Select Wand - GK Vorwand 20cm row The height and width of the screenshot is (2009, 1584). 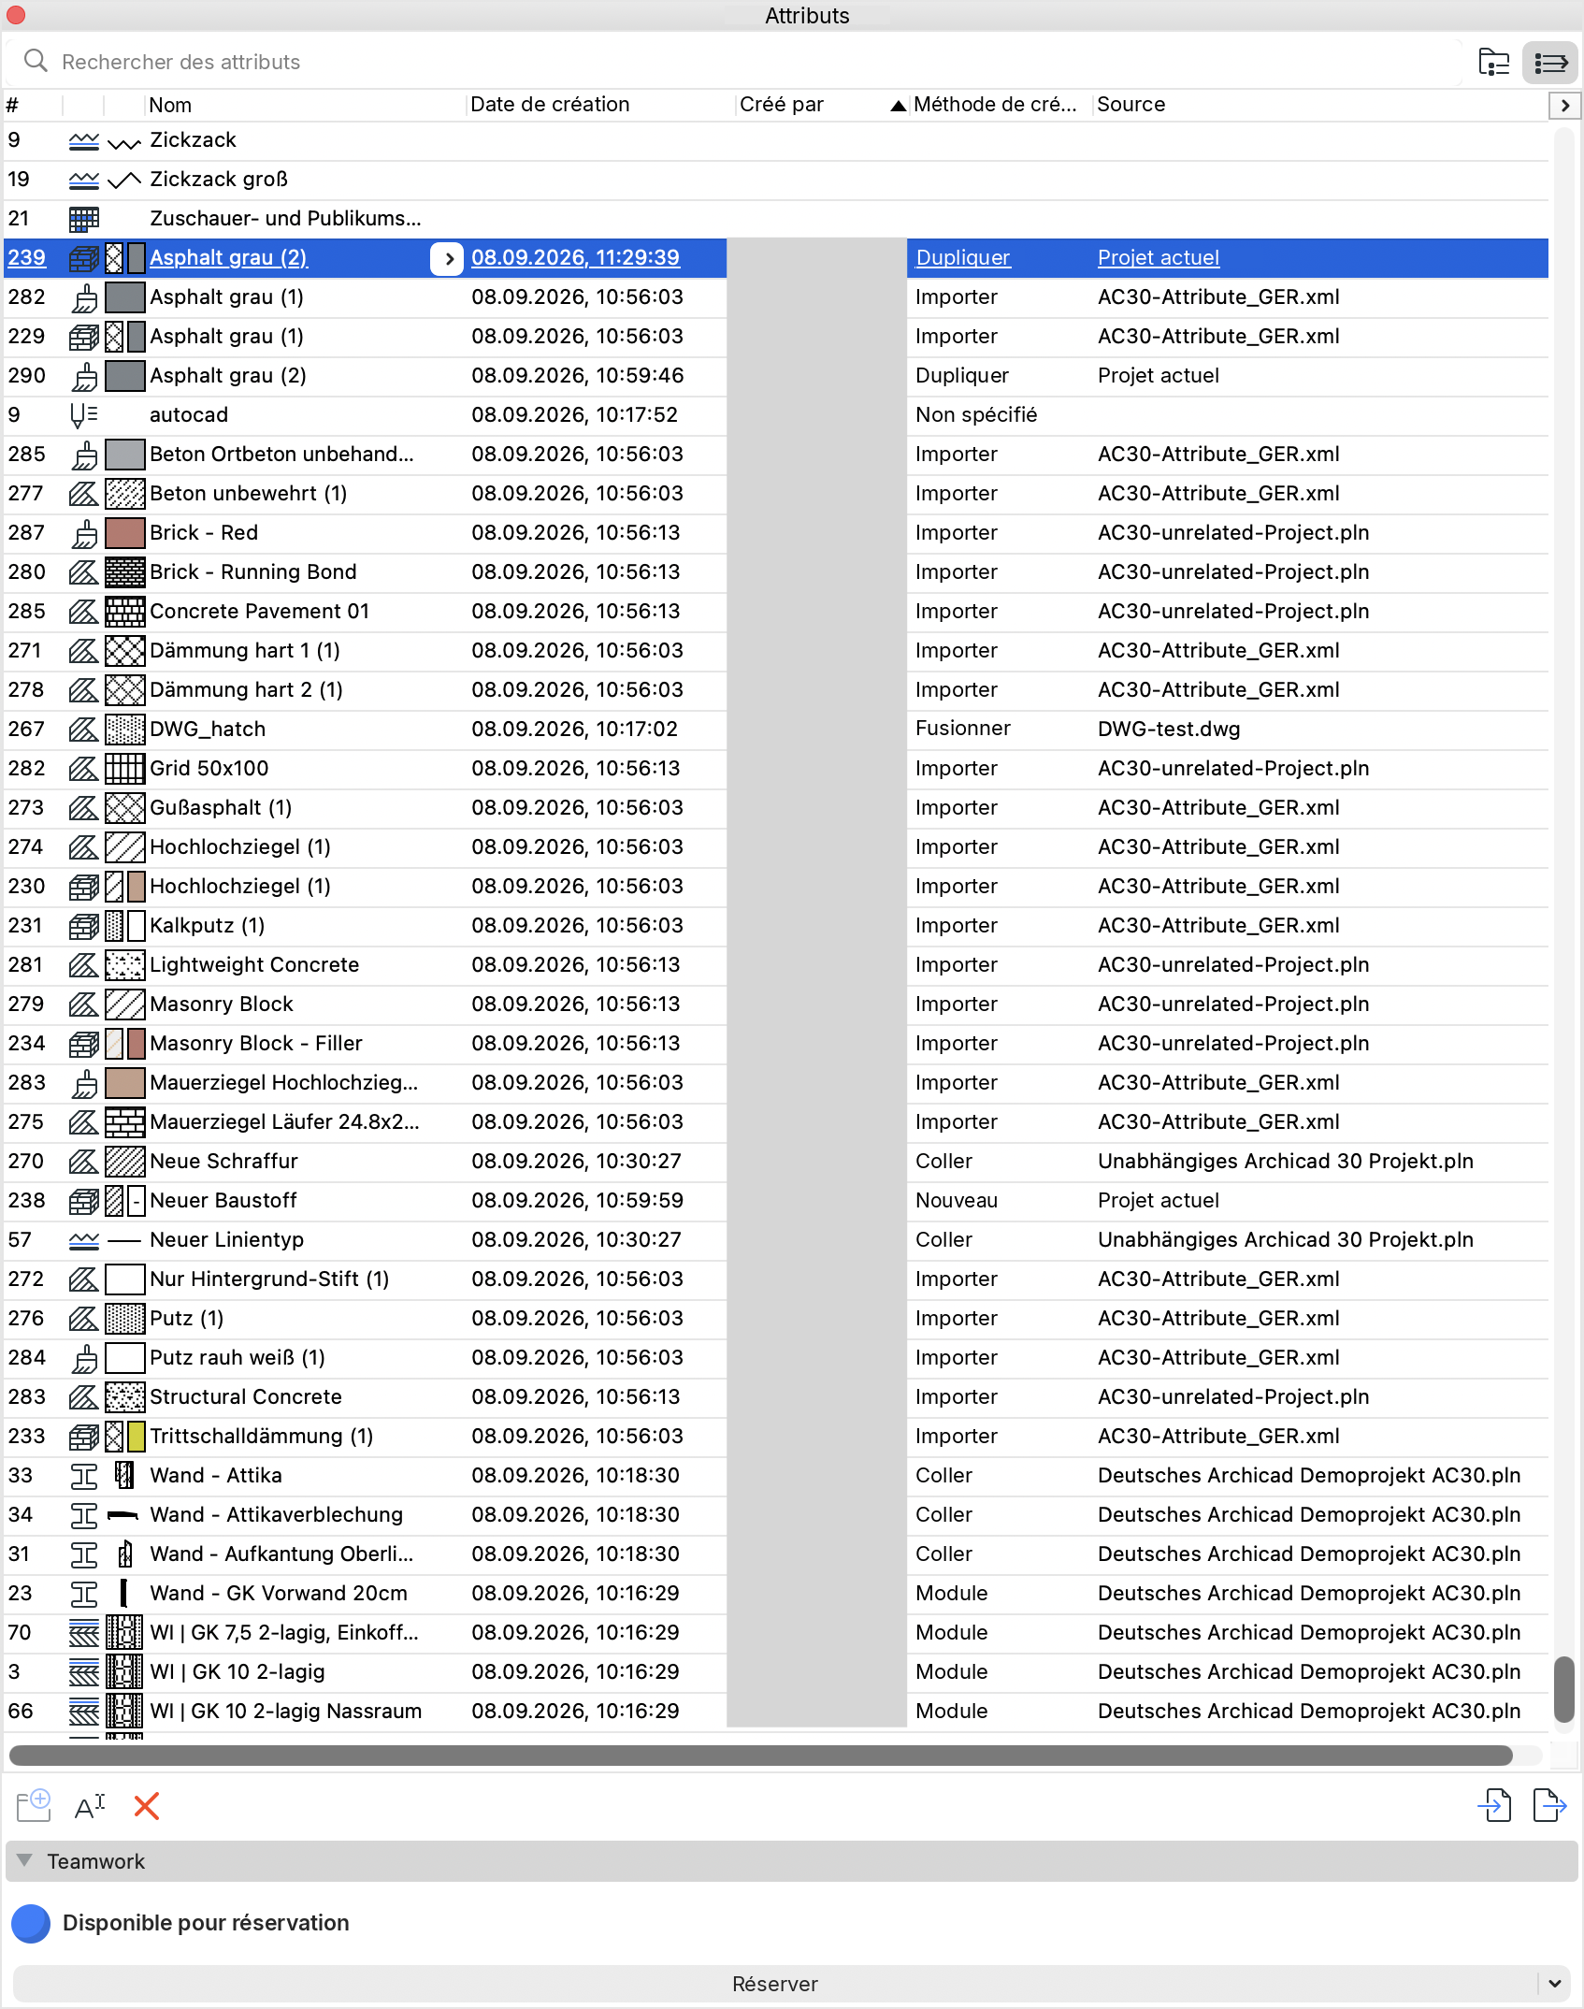click(776, 1594)
